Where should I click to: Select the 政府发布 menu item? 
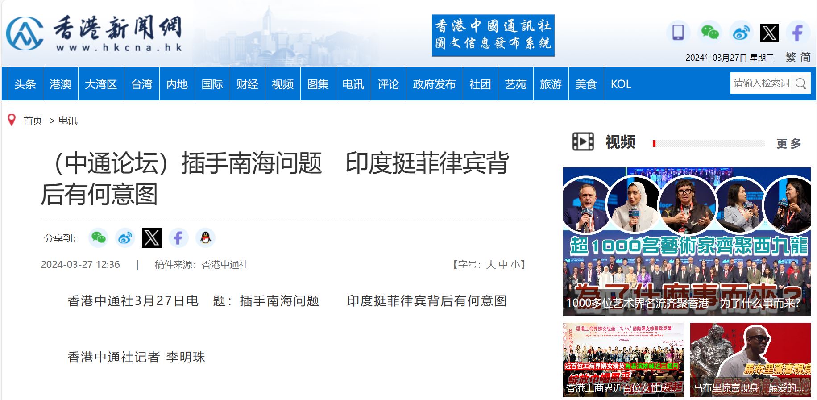434,84
